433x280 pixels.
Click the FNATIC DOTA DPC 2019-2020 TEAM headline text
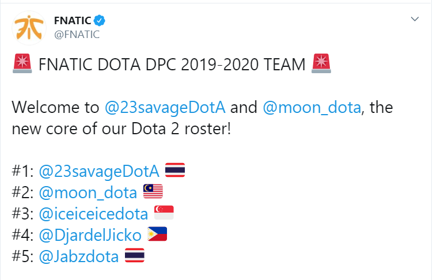point(172,65)
